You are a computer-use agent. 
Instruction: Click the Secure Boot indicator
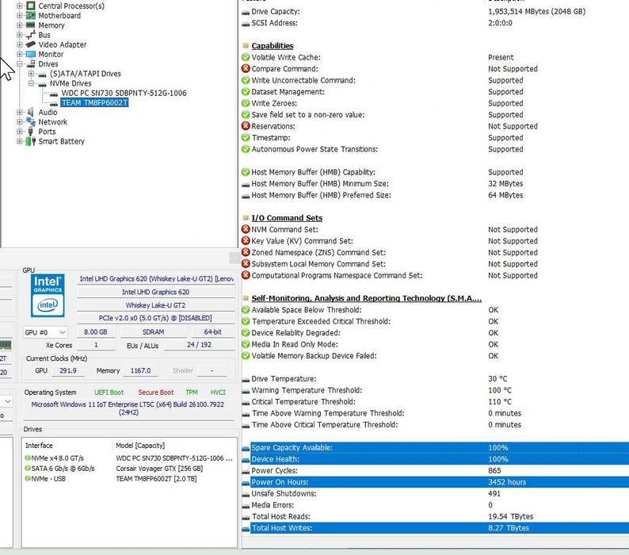(x=155, y=392)
